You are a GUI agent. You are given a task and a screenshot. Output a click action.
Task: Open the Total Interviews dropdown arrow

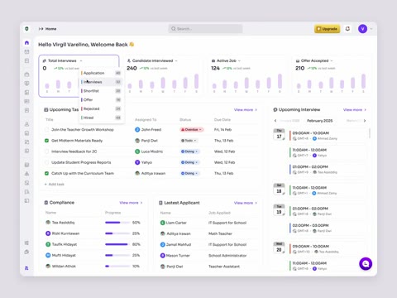coord(81,60)
